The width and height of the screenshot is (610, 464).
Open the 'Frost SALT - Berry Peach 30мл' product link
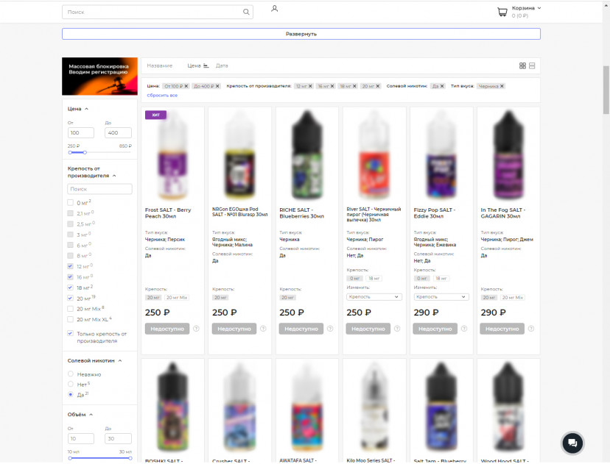168,213
